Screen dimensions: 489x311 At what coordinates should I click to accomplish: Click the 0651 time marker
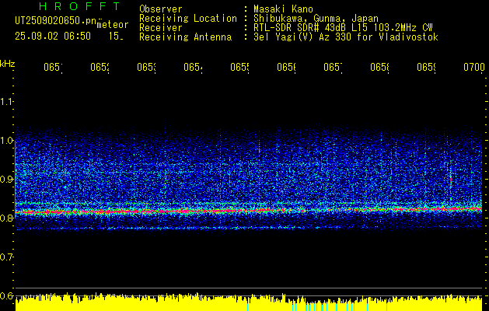tap(53, 67)
